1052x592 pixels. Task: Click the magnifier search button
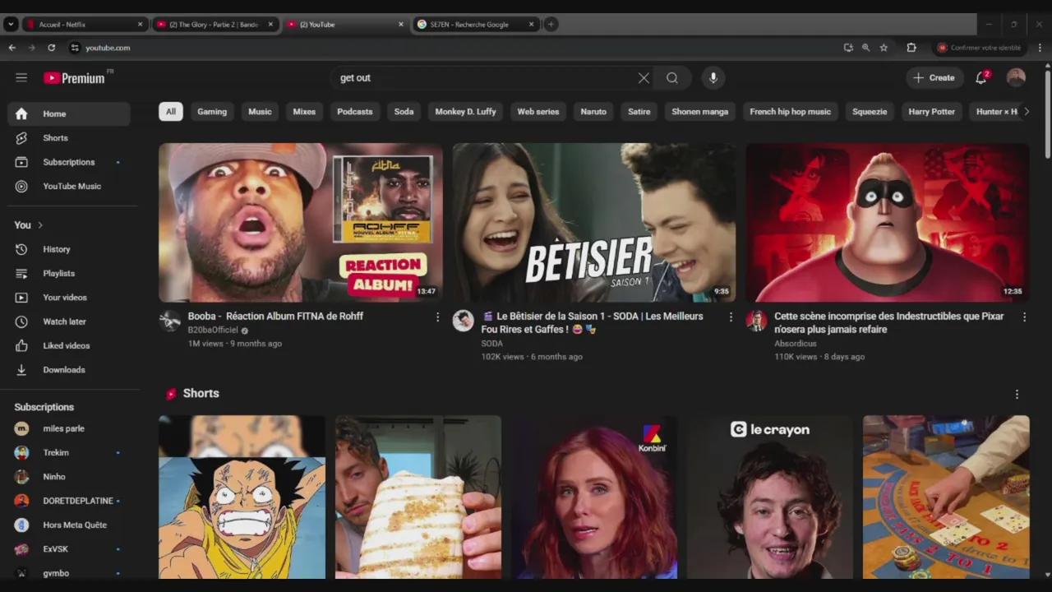[x=672, y=78]
